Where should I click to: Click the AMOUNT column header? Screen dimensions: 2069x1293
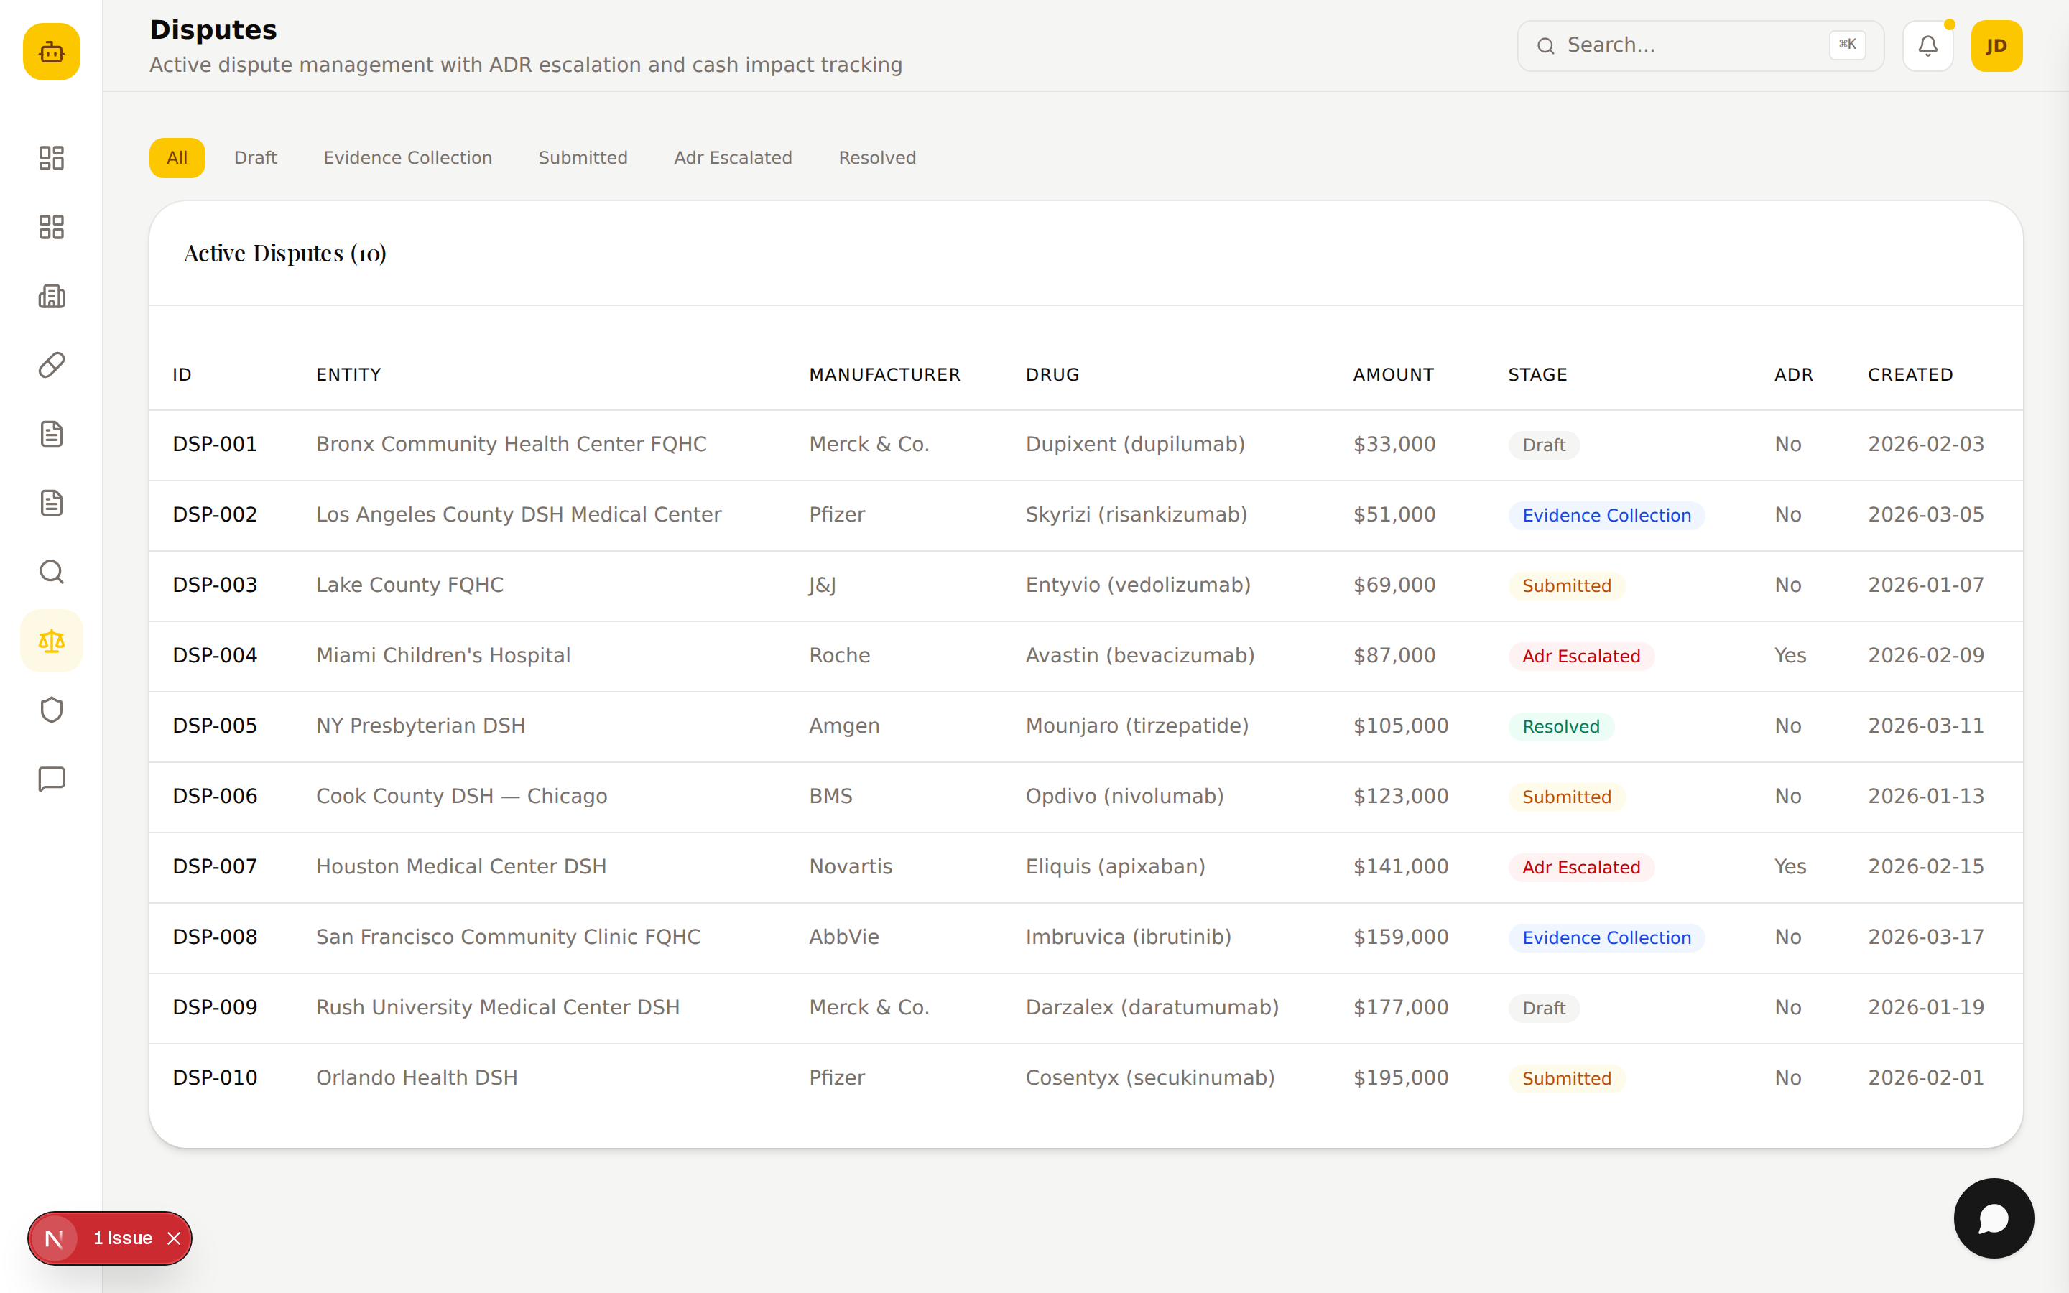click(x=1394, y=374)
